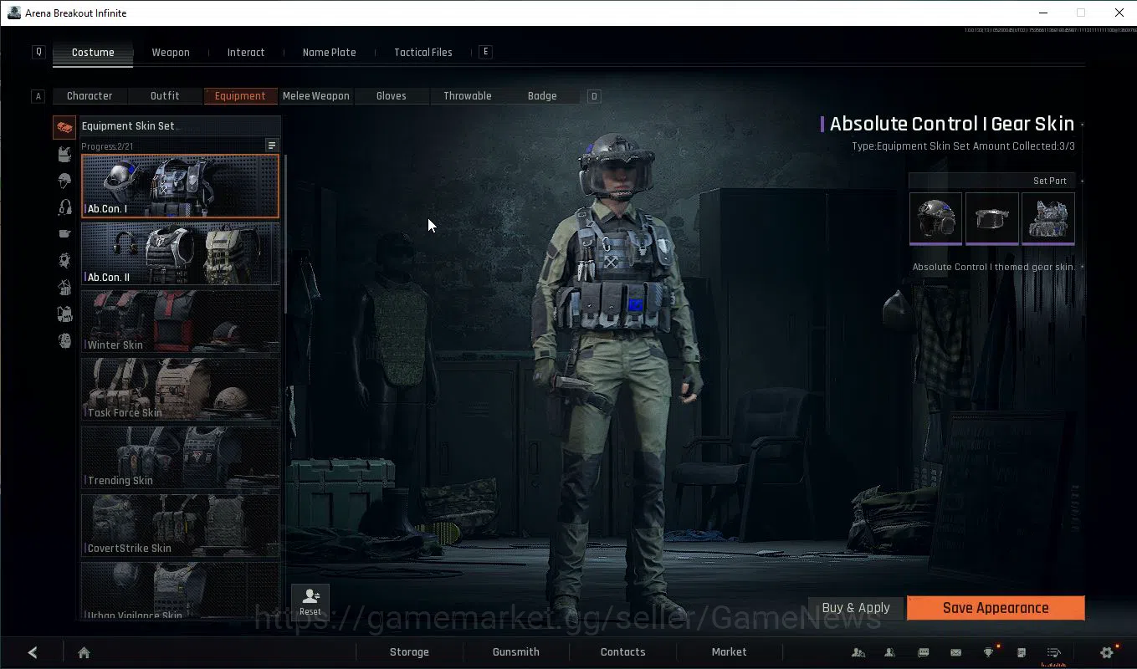Select the armored vest set part thumbnail
Image resolution: width=1137 pixels, height=669 pixels.
(x=1047, y=218)
